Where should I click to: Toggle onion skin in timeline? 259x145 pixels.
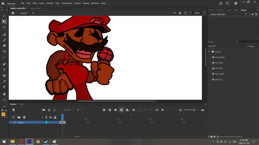click(x=134, y=110)
